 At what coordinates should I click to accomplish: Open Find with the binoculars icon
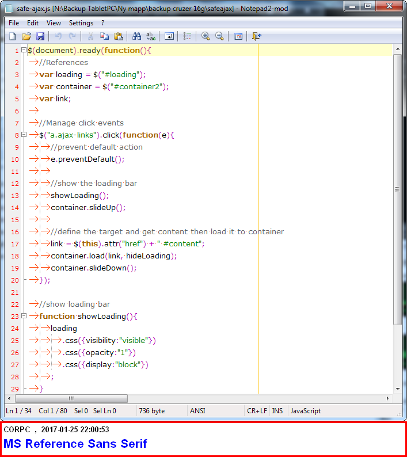137,36
